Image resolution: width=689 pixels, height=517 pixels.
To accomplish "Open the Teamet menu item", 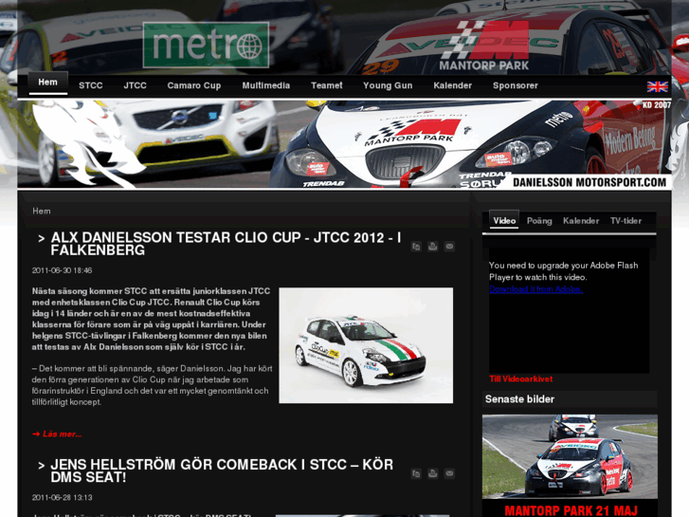I will coord(326,85).
